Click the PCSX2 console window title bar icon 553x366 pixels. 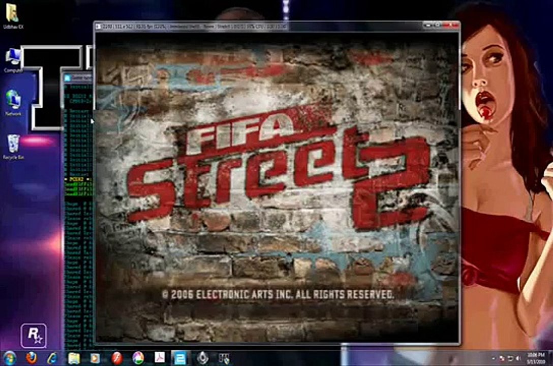click(x=68, y=78)
